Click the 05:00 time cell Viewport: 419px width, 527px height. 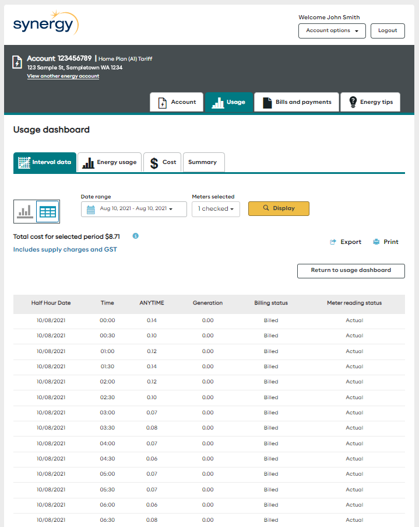coord(107,473)
